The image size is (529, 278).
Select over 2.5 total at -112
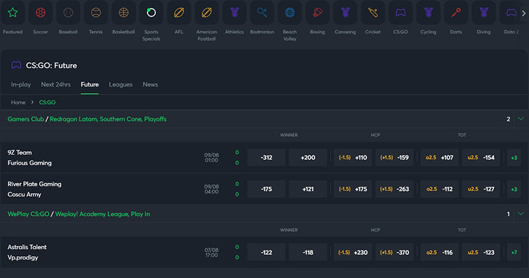click(439, 189)
